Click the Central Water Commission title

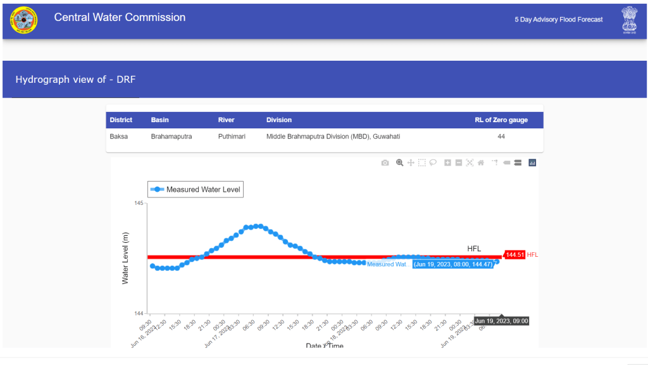[120, 18]
